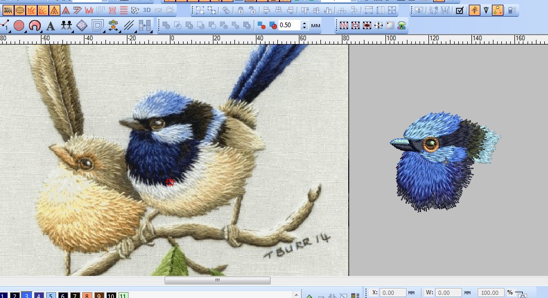The height and width of the screenshot is (298, 548).
Task: Select the nested squares offset tool
Action: [x=98, y=26]
